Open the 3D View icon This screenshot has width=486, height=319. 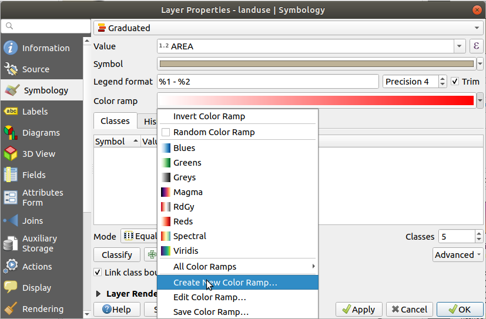point(11,154)
